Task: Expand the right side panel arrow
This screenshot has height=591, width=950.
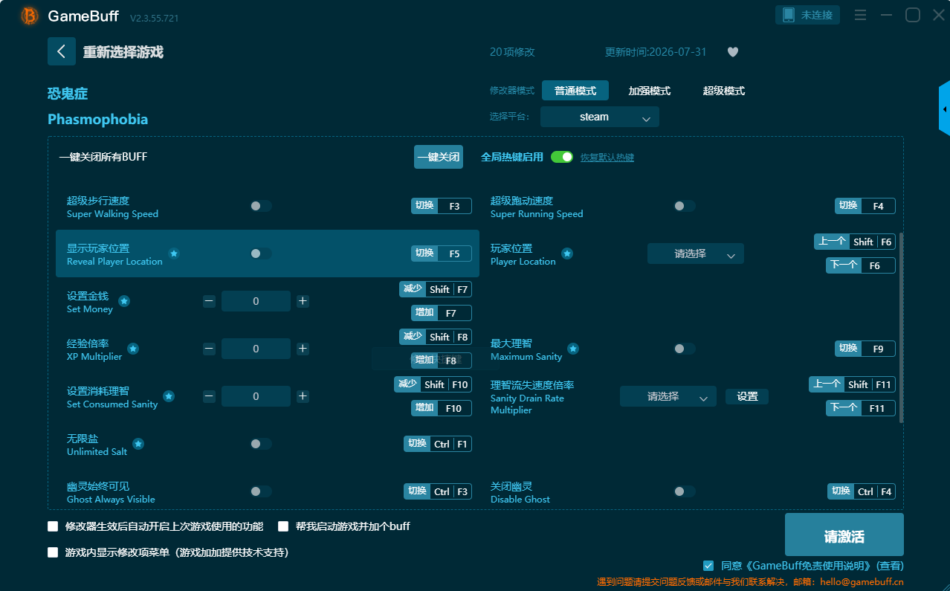Action: point(944,109)
